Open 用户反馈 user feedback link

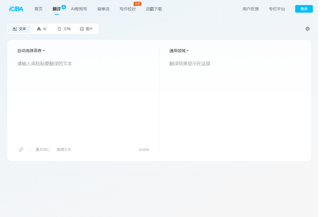point(250,9)
